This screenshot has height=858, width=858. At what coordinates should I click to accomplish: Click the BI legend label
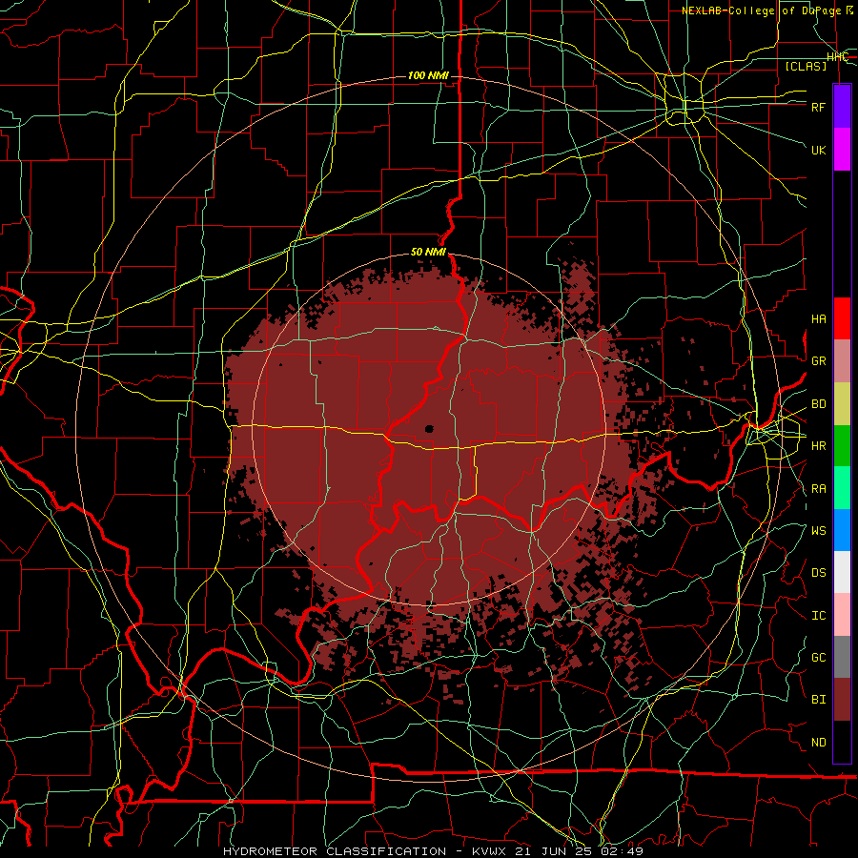[818, 700]
